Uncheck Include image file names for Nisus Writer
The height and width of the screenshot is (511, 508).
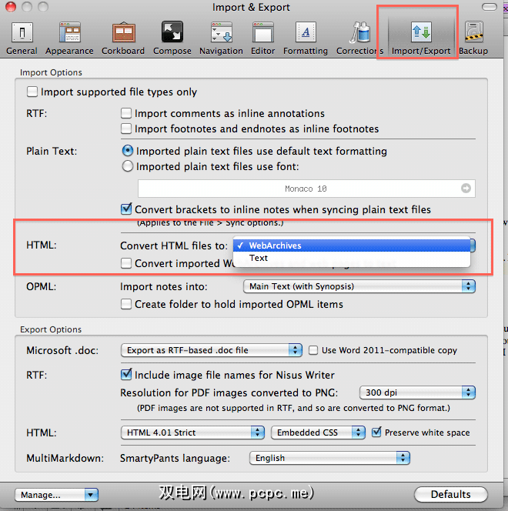click(126, 375)
